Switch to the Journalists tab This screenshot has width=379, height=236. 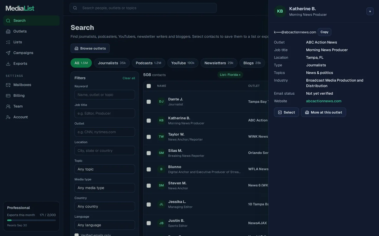112,63
